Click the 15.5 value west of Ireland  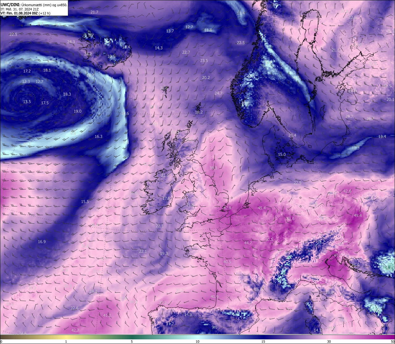tap(85, 201)
